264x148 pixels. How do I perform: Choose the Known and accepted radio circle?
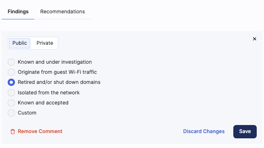(11, 103)
